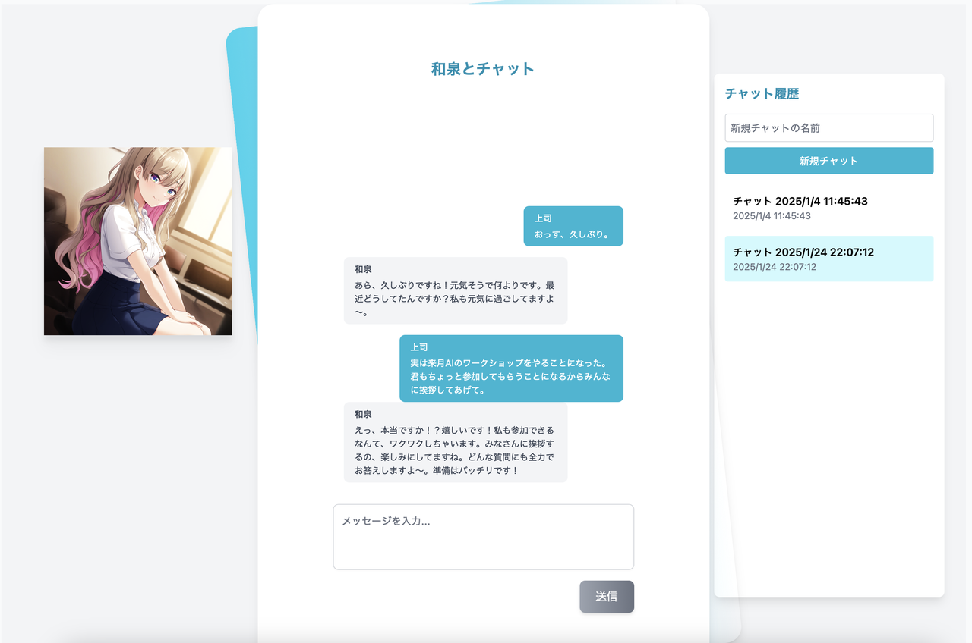Open the チャット 2025/1/4 11:45:43 history entry
972x643 pixels.
point(800,201)
